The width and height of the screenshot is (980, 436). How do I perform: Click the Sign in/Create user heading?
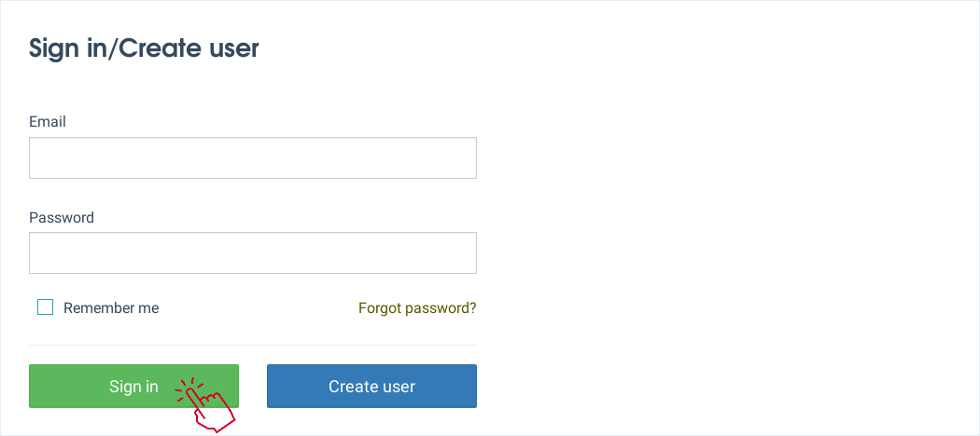coord(144,48)
